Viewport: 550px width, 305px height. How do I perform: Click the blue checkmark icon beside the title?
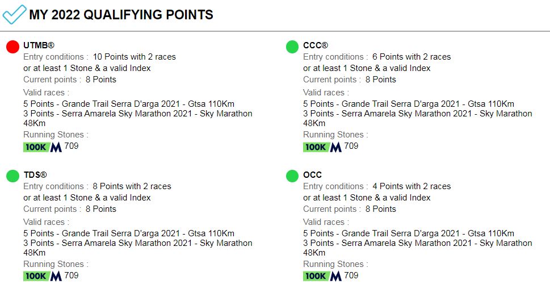[14, 14]
